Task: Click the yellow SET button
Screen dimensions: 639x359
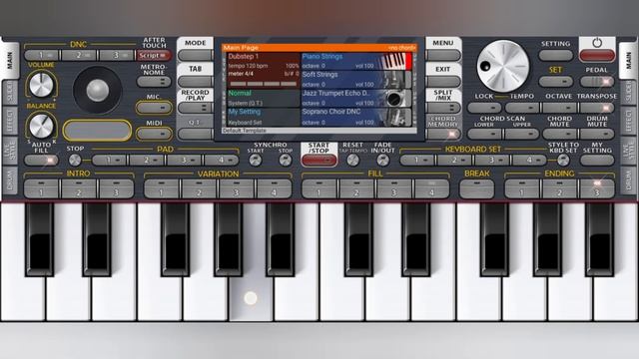Action: (x=556, y=82)
